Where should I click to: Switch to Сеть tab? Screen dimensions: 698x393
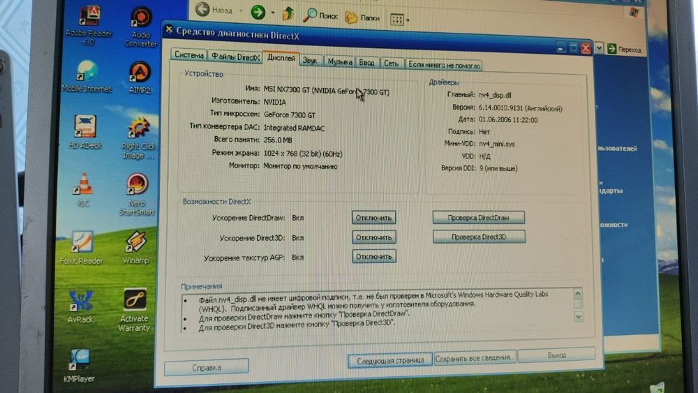391,64
